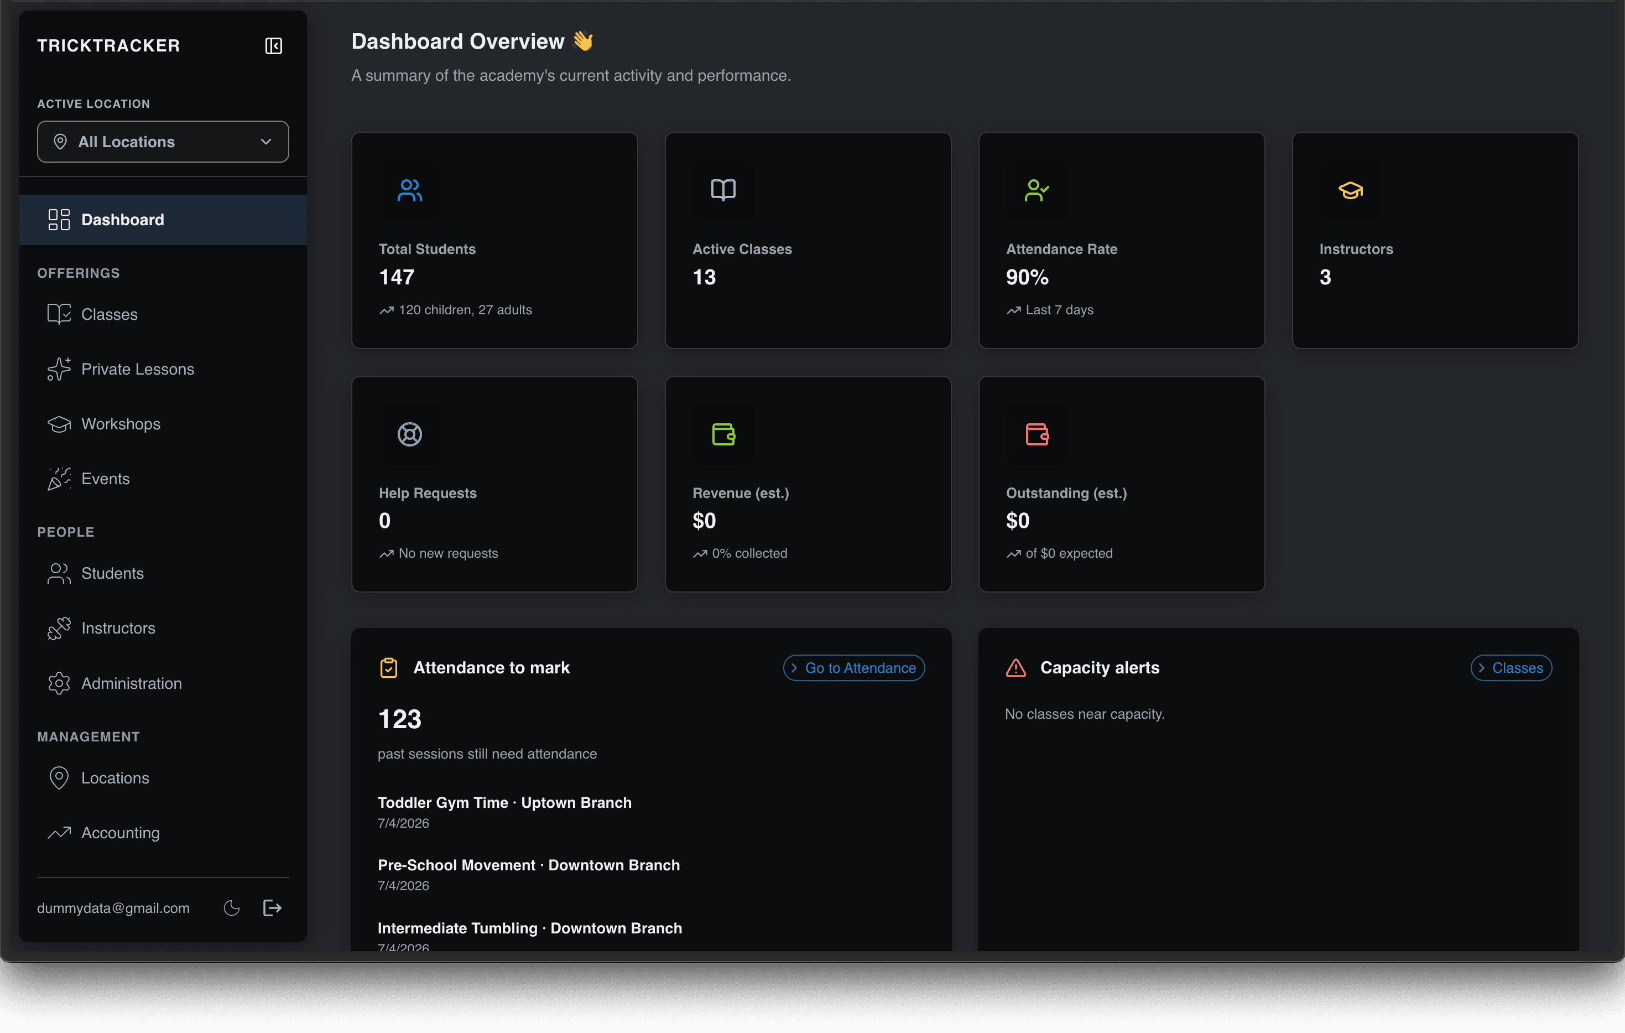Click the Classes button in Capacity alerts
Image resolution: width=1625 pixels, height=1033 pixels.
(x=1511, y=668)
